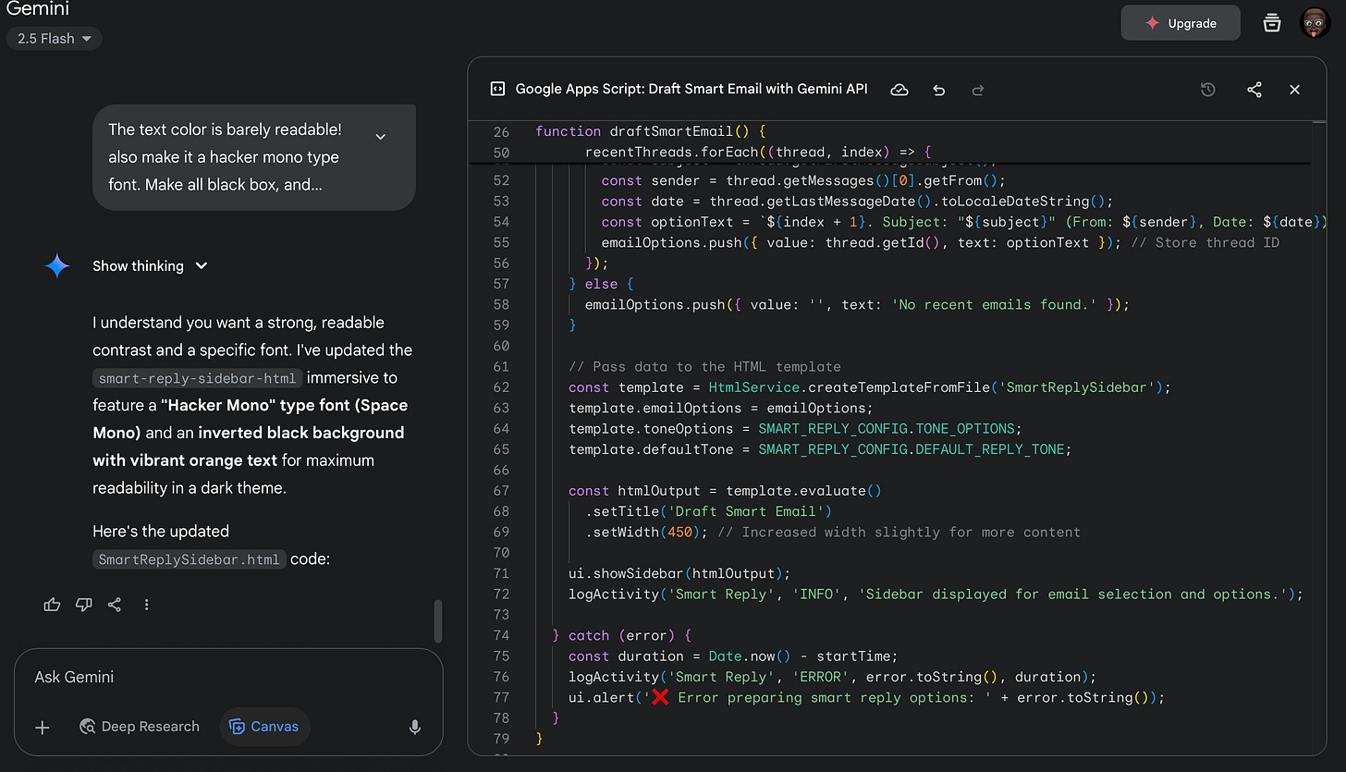Open the user profile avatar menu

point(1314,22)
